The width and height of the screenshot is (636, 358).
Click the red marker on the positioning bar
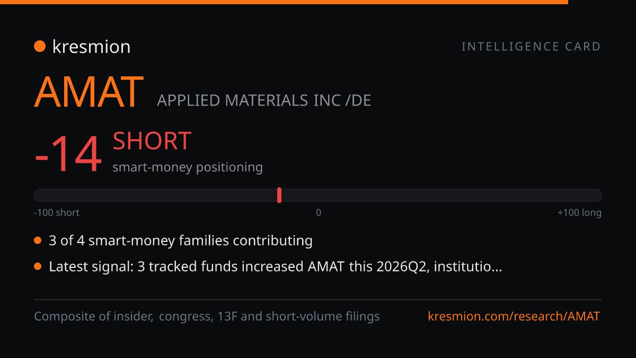pyautogui.click(x=279, y=195)
